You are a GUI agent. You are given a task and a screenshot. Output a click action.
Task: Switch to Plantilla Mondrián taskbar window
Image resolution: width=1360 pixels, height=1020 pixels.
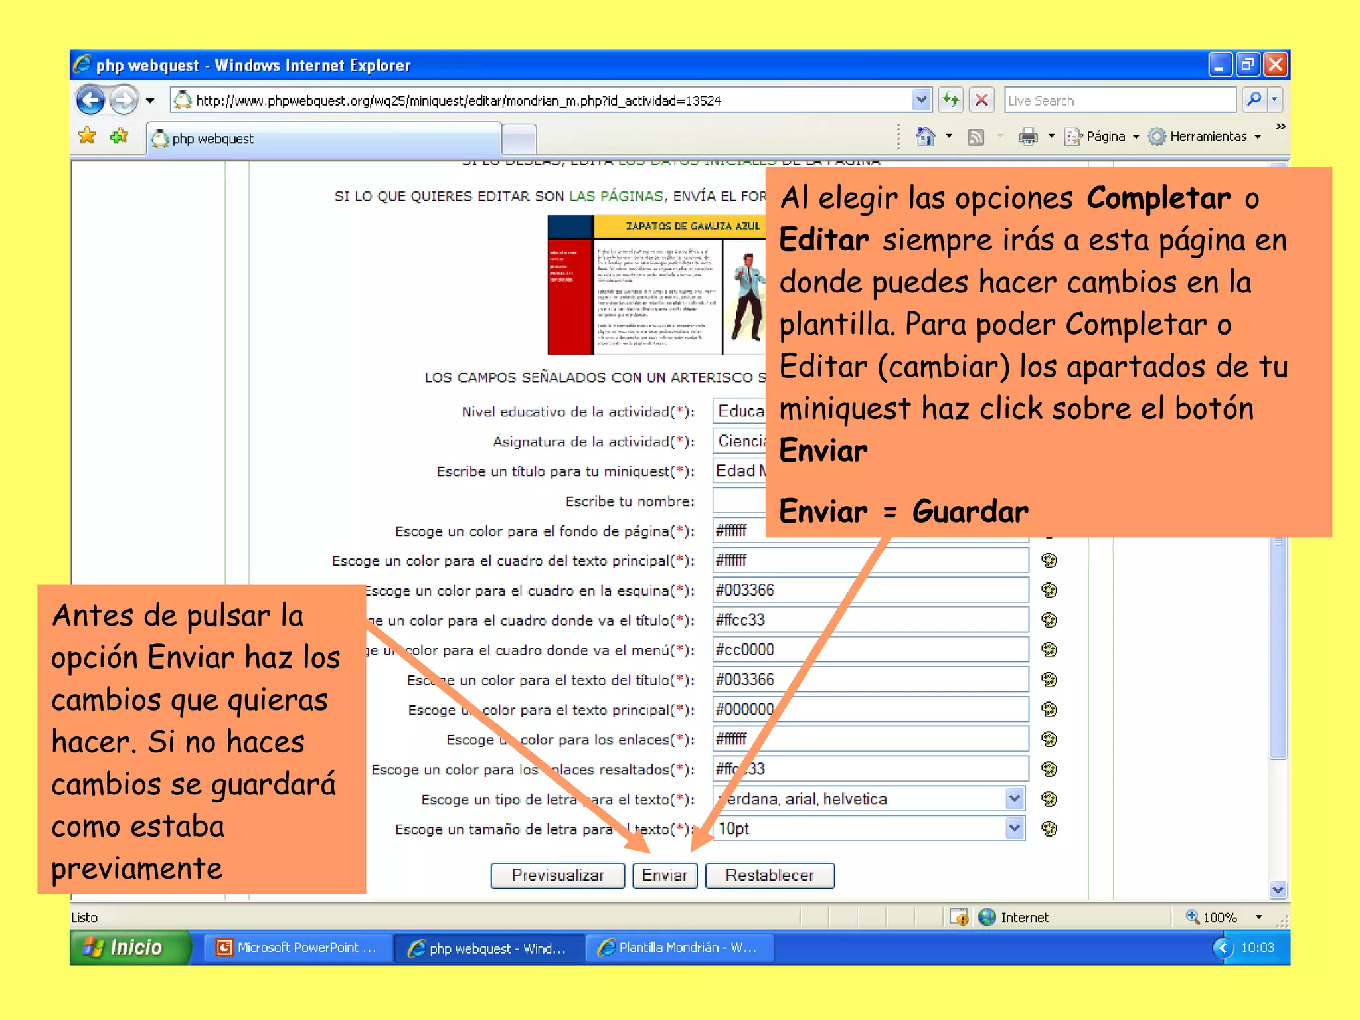pyautogui.click(x=679, y=948)
